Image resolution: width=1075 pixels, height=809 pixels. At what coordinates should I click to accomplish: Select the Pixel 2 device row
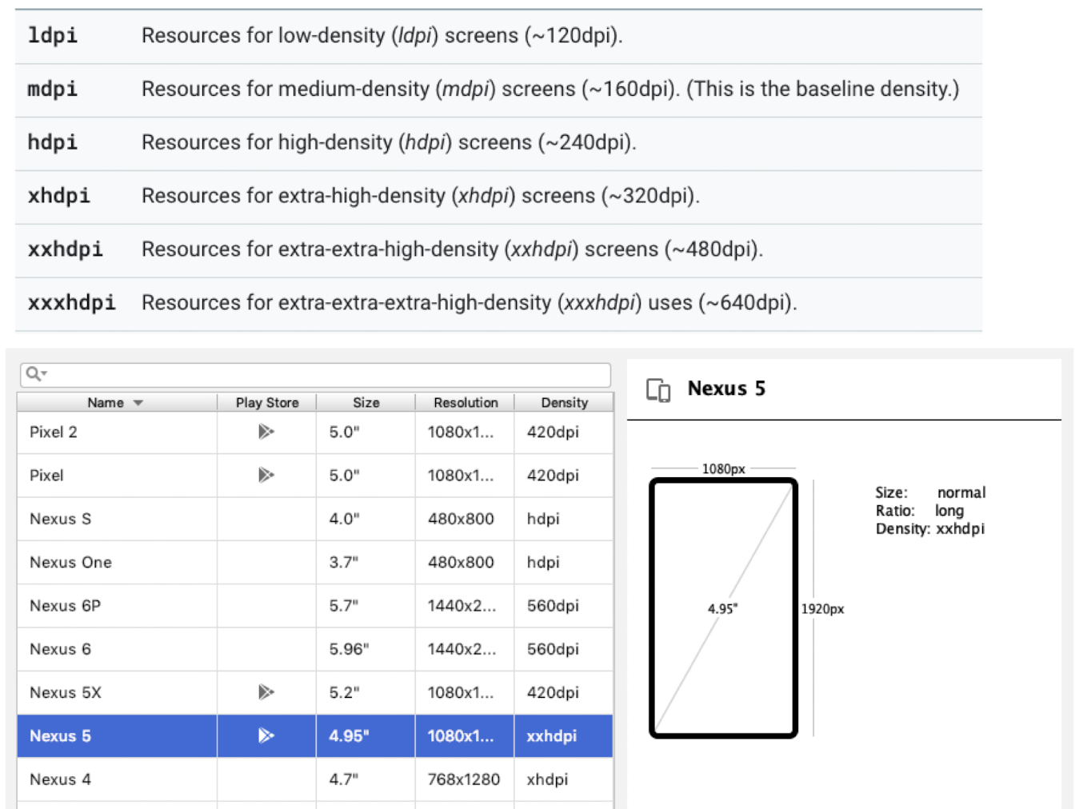[x=315, y=432]
